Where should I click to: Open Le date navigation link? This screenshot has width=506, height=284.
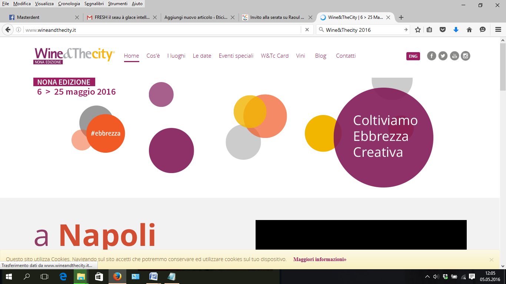click(202, 56)
